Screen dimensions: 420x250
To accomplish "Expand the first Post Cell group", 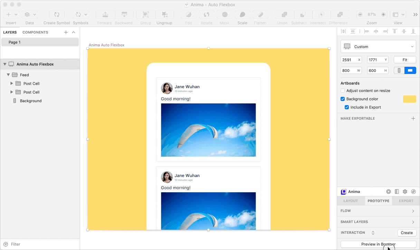I will (x=12, y=83).
